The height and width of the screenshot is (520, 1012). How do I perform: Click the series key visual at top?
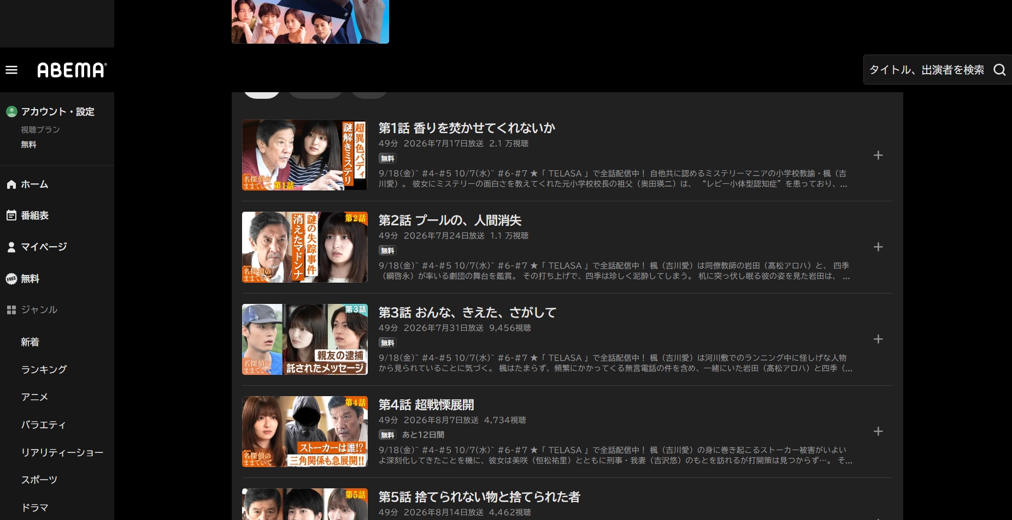coord(310,22)
